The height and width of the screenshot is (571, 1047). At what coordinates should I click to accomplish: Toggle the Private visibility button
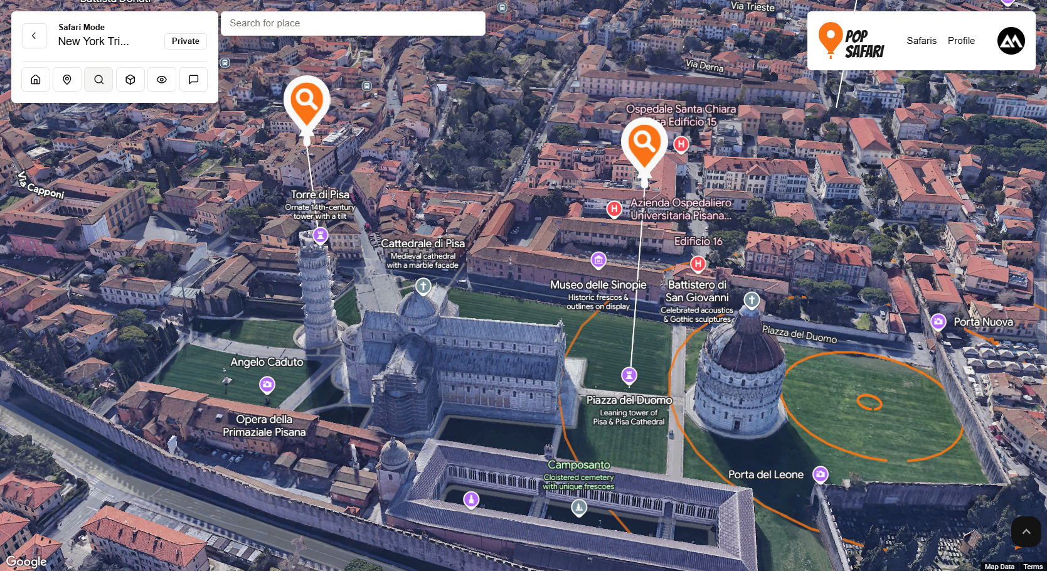coord(186,41)
